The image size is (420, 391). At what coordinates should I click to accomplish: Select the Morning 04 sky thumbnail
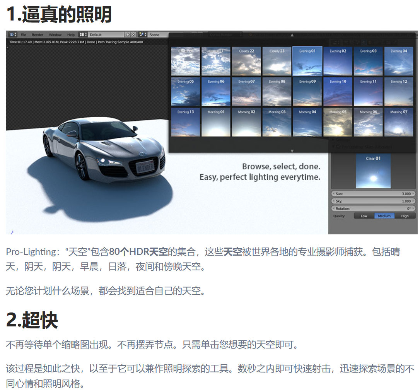(307, 122)
